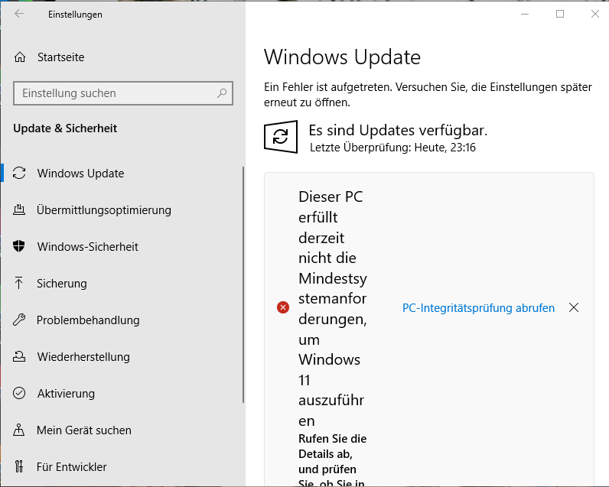Click the 'Update & Sicherheit' heading
The image size is (609, 487).
[x=65, y=128]
